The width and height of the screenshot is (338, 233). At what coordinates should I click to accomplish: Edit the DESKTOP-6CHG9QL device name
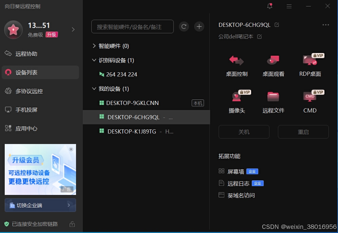click(x=277, y=25)
